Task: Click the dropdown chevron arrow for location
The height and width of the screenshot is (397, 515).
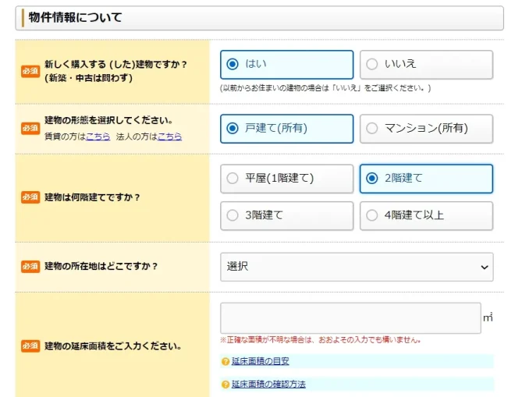Action: (x=484, y=268)
